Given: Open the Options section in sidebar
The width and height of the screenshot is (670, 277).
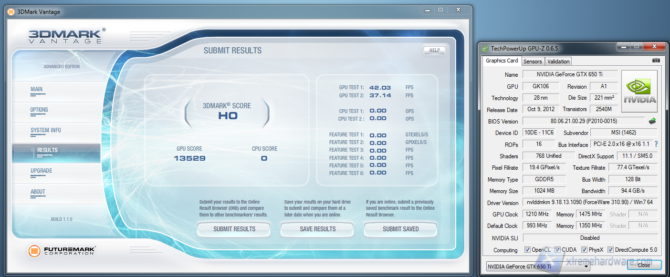Looking at the screenshot, I should coord(39,110).
